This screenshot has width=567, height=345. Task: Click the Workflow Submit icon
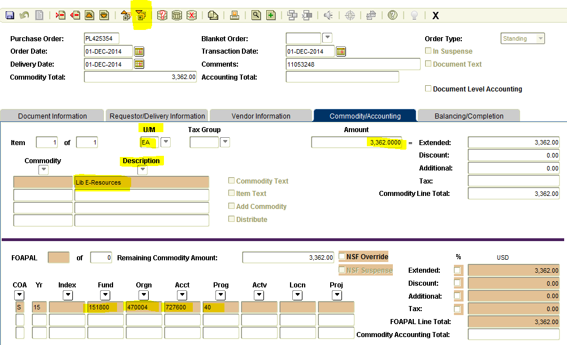(292, 15)
